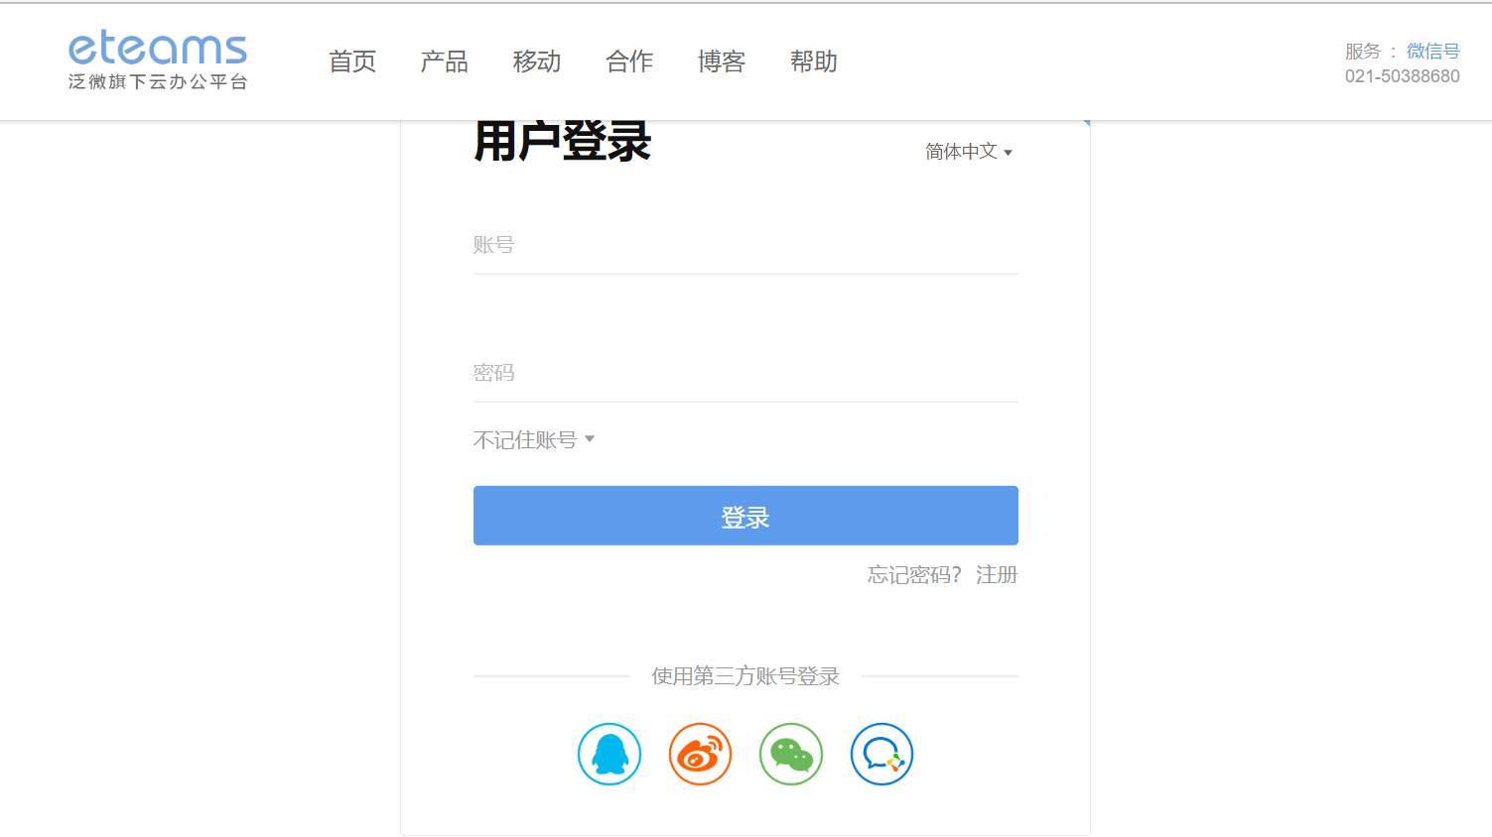Image resolution: width=1492 pixels, height=837 pixels.
Task: Follow the 忘记密码? link
Action: click(914, 575)
